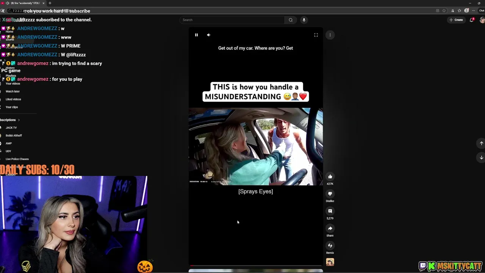Open Liked videos in sidebar
The image size is (485, 273).
(x=13, y=99)
